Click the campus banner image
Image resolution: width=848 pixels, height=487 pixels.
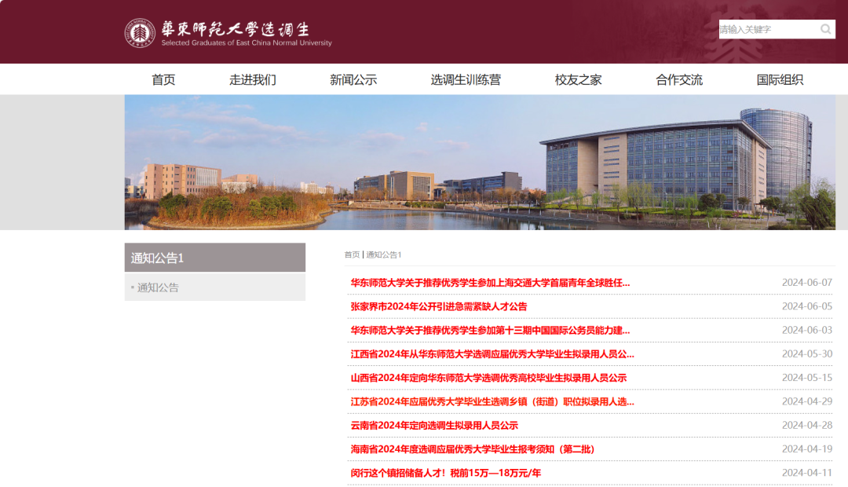click(x=480, y=162)
